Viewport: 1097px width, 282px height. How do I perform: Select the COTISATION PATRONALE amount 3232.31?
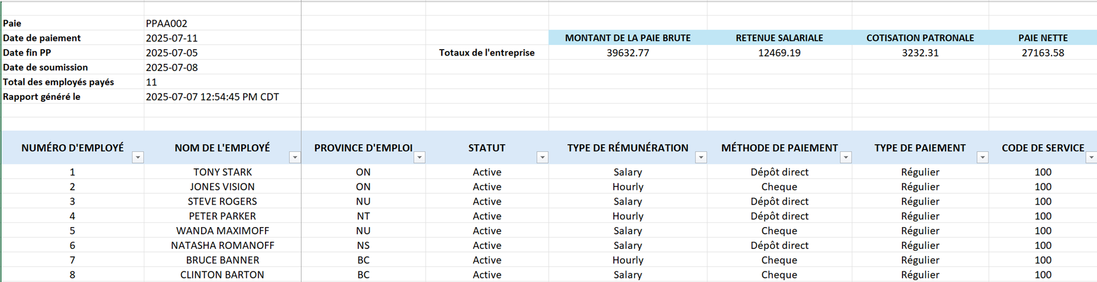tap(920, 53)
